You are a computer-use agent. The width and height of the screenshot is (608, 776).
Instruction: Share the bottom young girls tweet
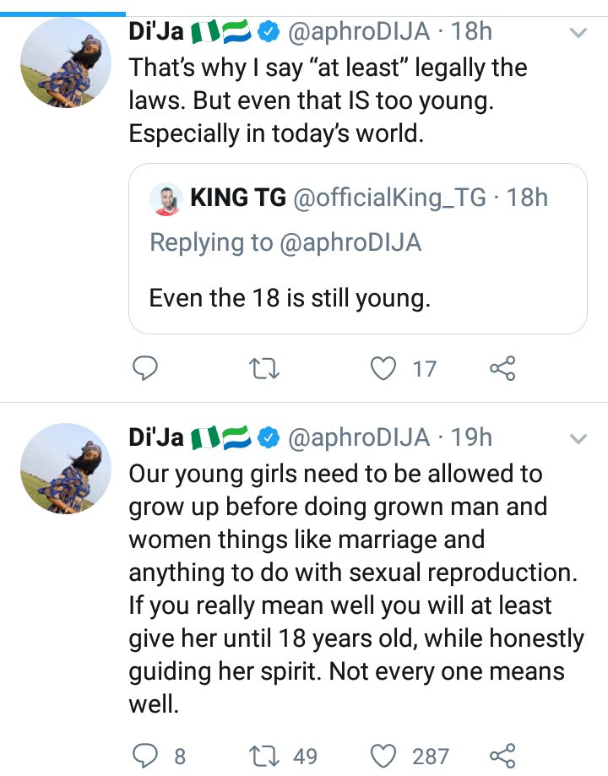[x=502, y=754]
